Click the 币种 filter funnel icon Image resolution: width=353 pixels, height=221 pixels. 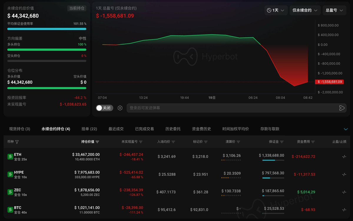pos(17,142)
